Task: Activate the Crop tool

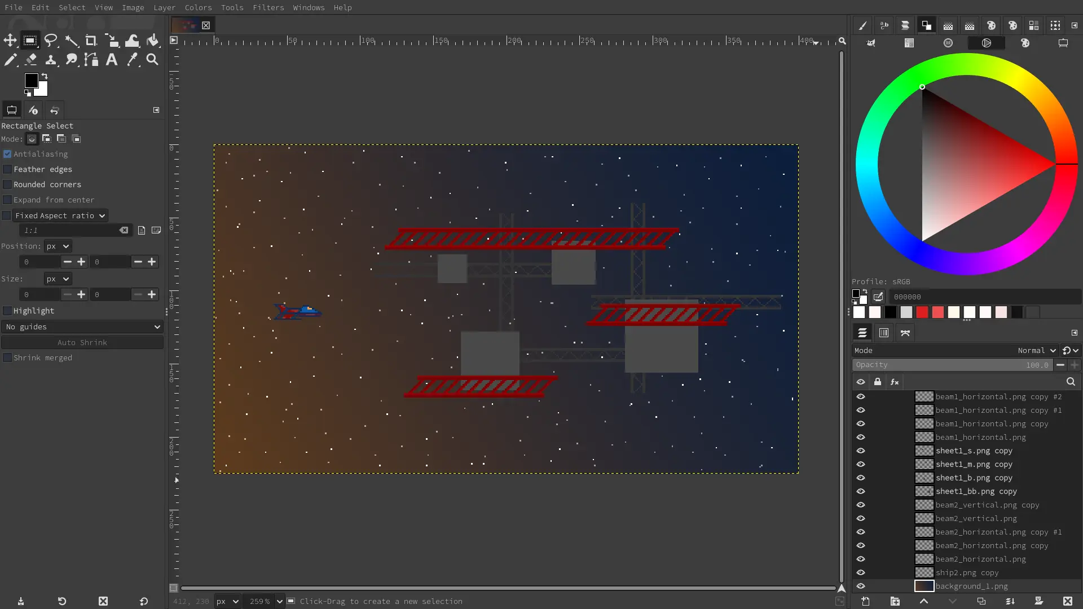Action: [x=91, y=40]
